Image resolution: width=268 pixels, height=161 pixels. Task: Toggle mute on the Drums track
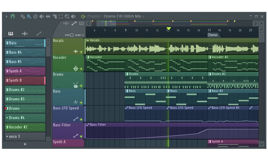(81, 86)
